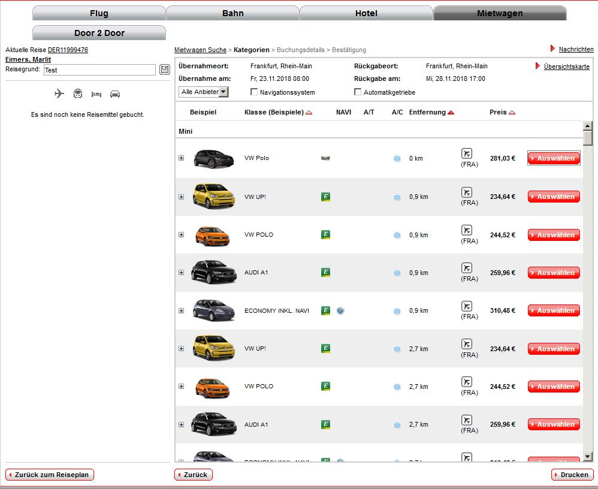The width and height of the screenshot is (598, 489).
Task: Click Enterprise logo in AUDI A1 0,9 km row
Action: click(326, 272)
